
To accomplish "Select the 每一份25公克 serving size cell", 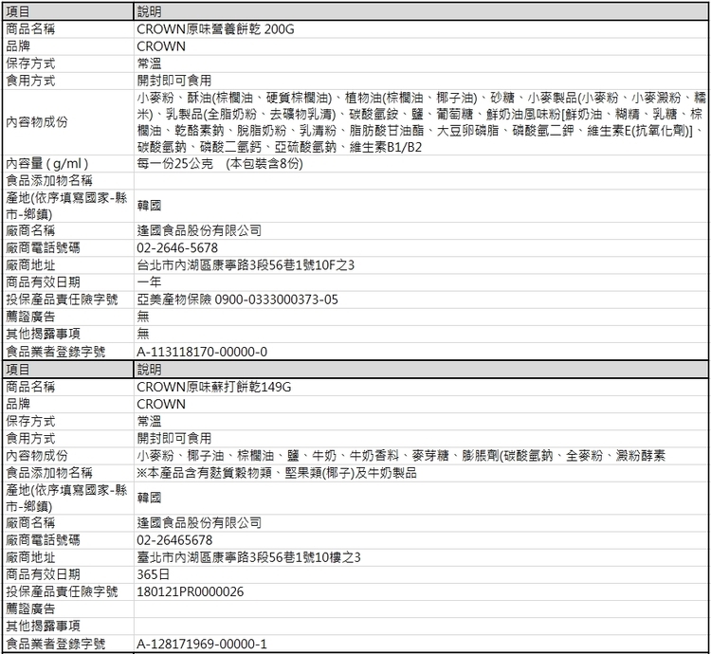I will point(220,164).
